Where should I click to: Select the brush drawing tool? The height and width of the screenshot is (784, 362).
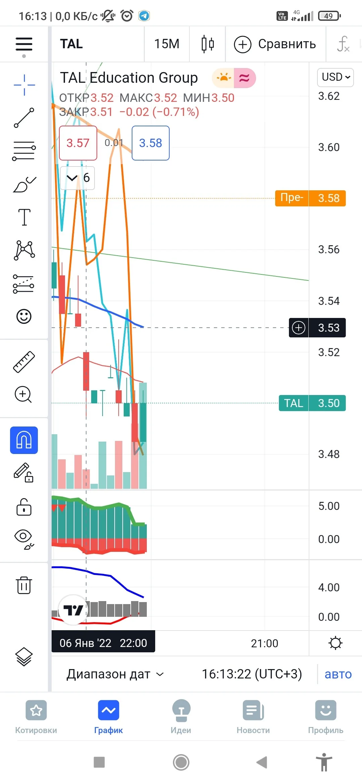point(24,184)
